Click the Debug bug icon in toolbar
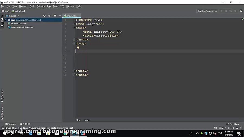 226,11
